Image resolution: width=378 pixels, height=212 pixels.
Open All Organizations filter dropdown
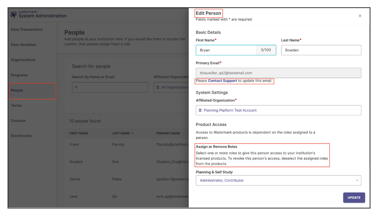point(171,87)
